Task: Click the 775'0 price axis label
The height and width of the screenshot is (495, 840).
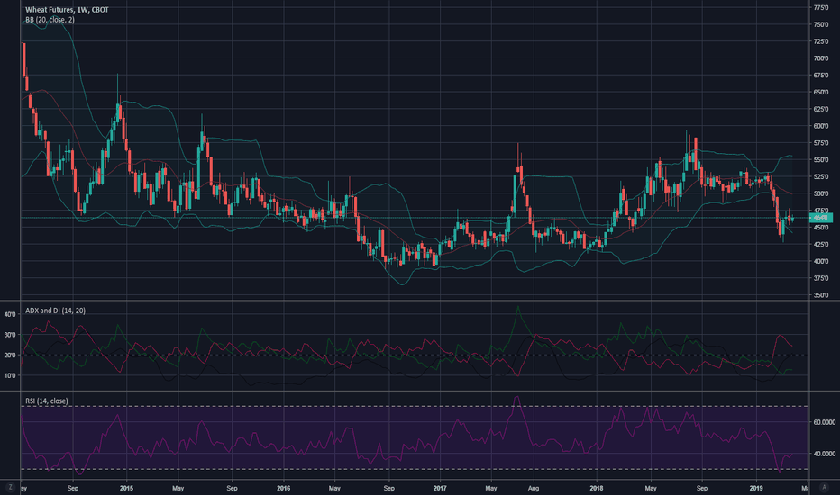Action: (x=821, y=7)
